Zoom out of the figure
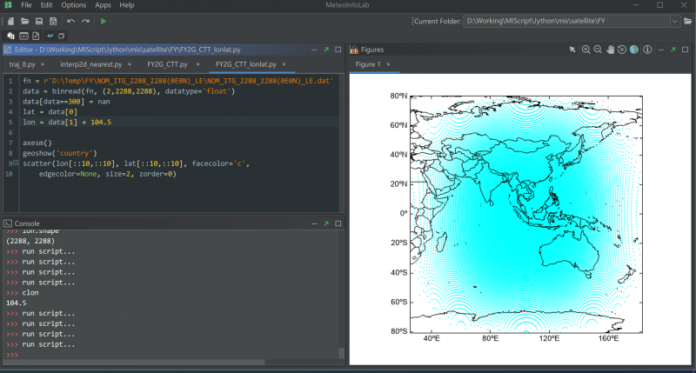This screenshot has height=373, width=696. [598, 50]
